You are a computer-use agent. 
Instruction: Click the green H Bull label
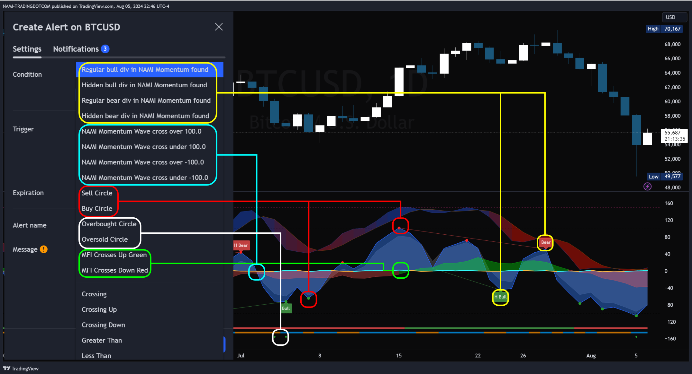pyautogui.click(x=500, y=297)
